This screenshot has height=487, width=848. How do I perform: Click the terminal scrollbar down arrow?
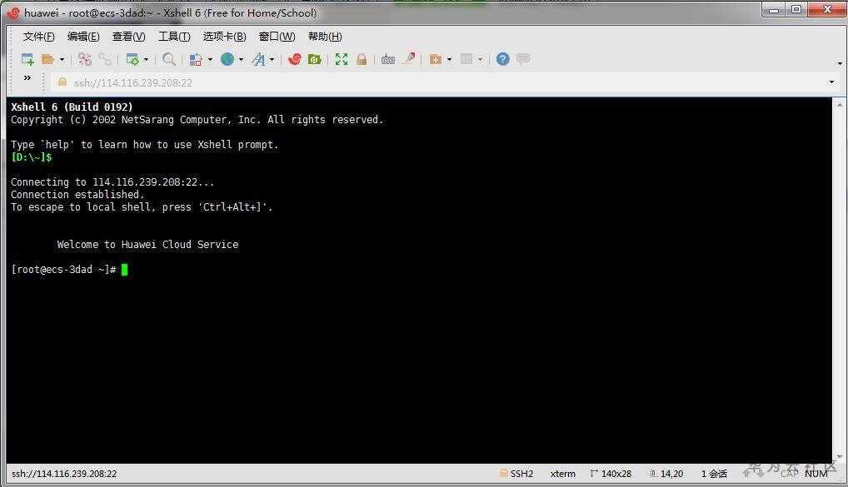(840, 457)
